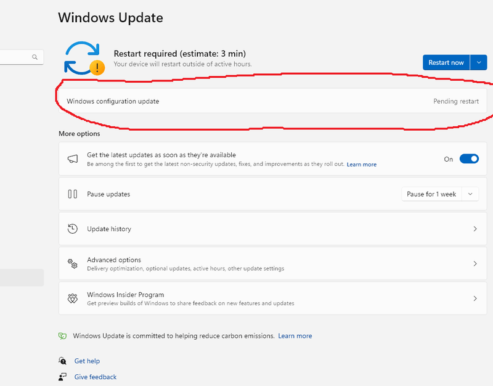Click the clock icon for Update history
The height and width of the screenshot is (386, 493).
(73, 229)
